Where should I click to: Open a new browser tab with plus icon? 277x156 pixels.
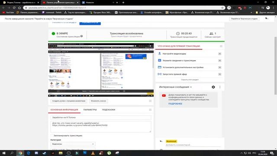[x=123, y=3]
